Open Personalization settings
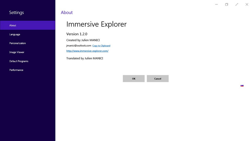 click(28, 43)
